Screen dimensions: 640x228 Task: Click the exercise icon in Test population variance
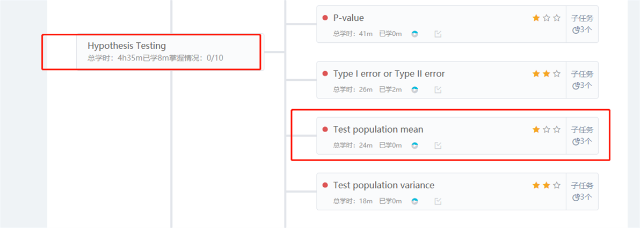click(x=438, y=201)
